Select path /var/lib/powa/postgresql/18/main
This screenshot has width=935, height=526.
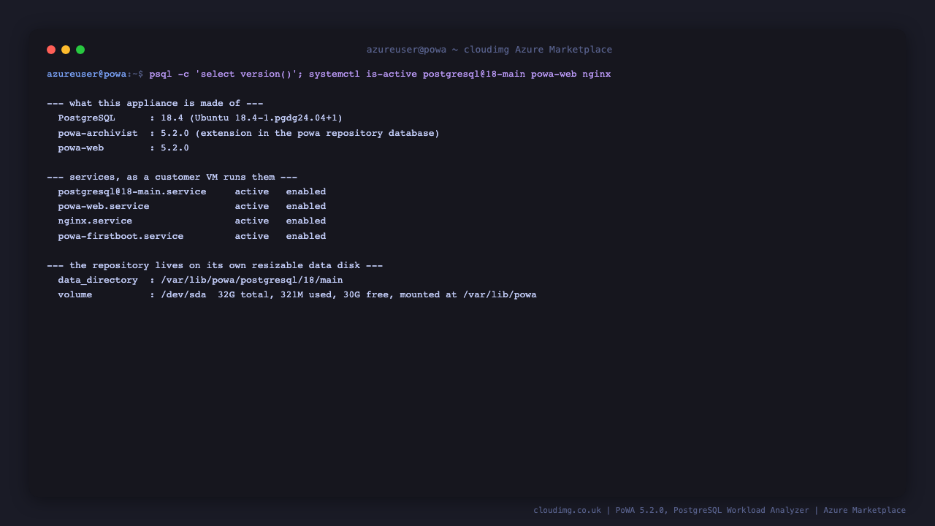(252, 281)
